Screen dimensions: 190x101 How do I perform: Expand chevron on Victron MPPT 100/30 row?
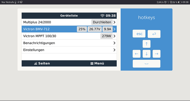[x=114, y=36]
